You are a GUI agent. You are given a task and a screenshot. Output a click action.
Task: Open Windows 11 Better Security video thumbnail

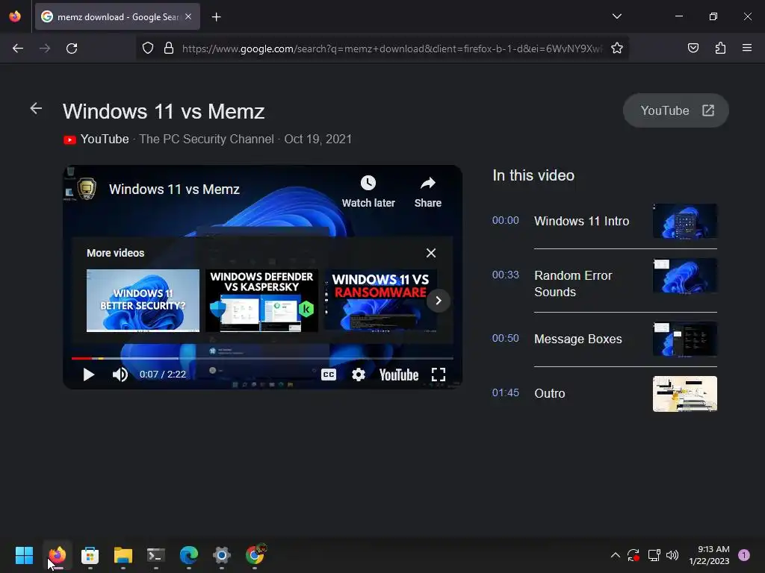coord(143,301)
